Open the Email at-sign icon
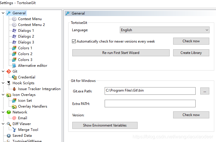This screenshot has height=142, width=216. tap(14, 118)
